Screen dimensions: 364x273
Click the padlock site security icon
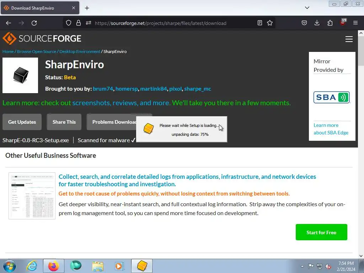point(79,23)
